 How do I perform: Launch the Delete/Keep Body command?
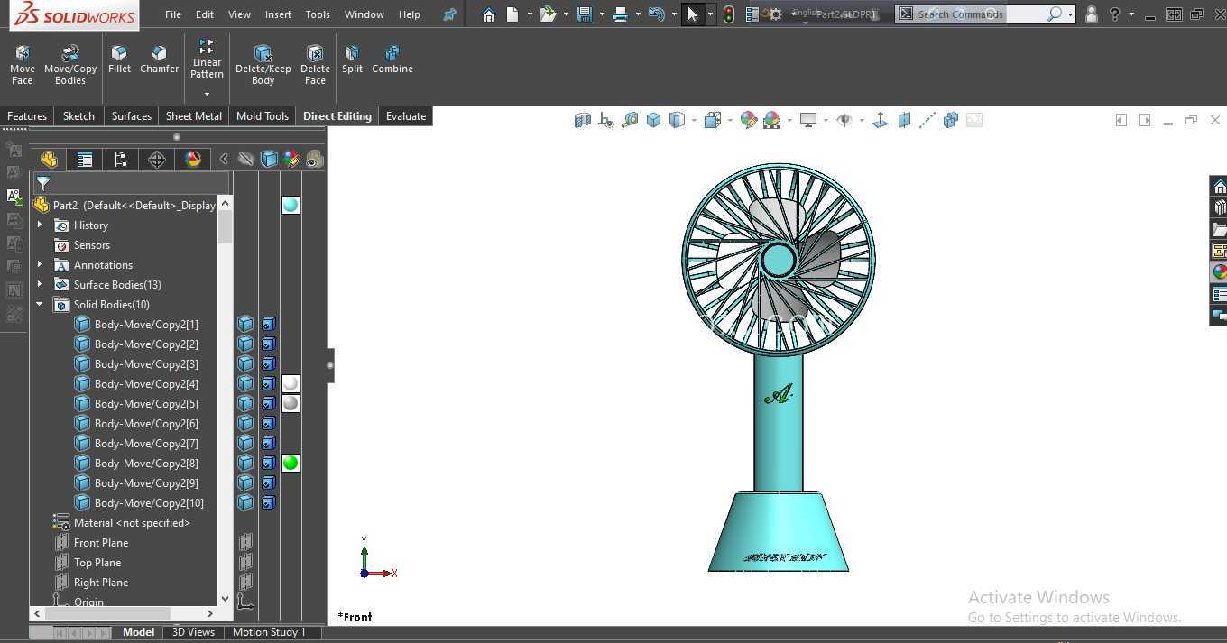pos(263,65)
